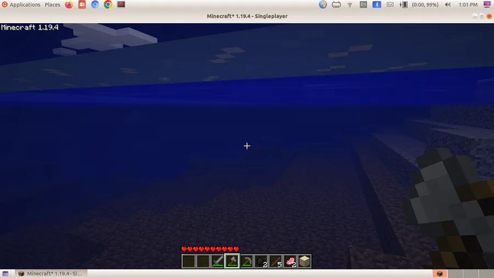This screenshot has height=278, width=494.
Task: Open the Wi-Fi network indicator
Action: click(x=350, y=4)
